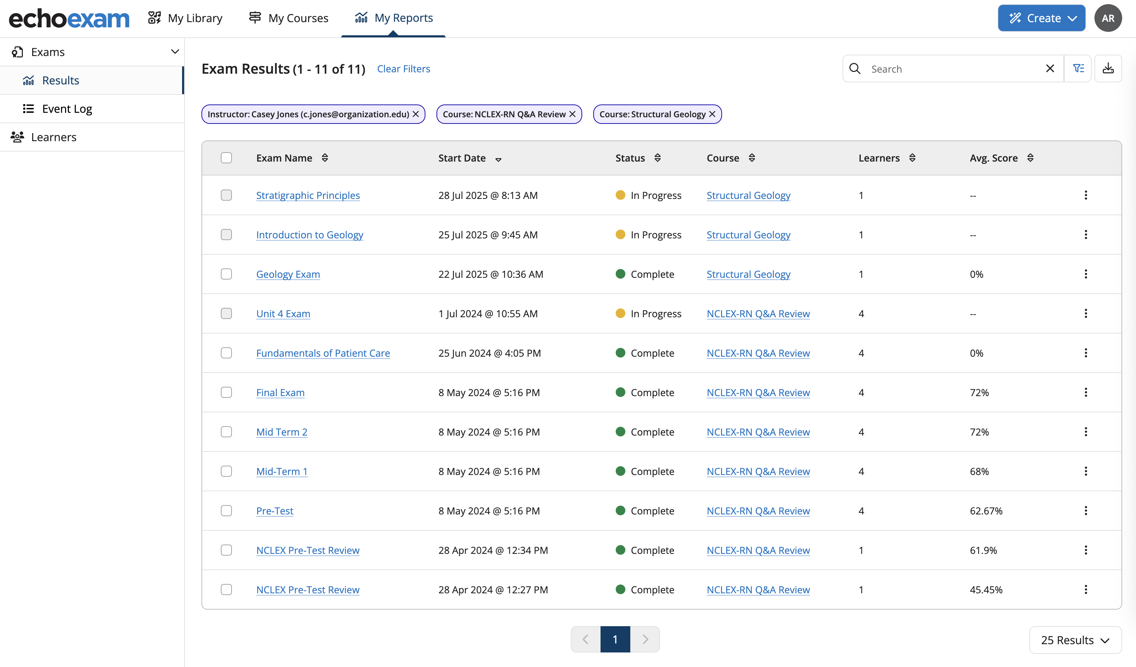This screenshot has width=1136, height=667.
Task: Check the Final Exam row checkbox
Action: point(226,392)
